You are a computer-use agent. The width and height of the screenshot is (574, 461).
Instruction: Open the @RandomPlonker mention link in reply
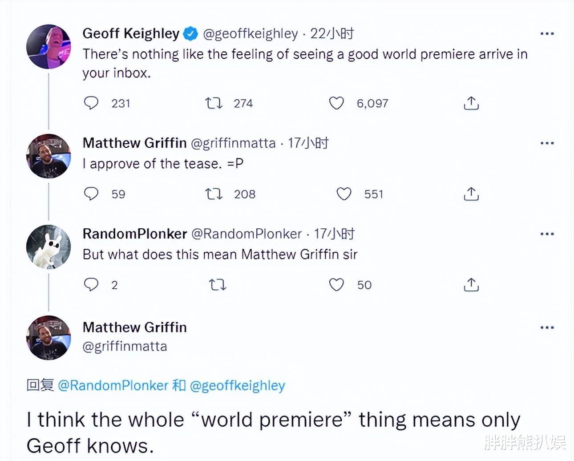click(113, 385)
